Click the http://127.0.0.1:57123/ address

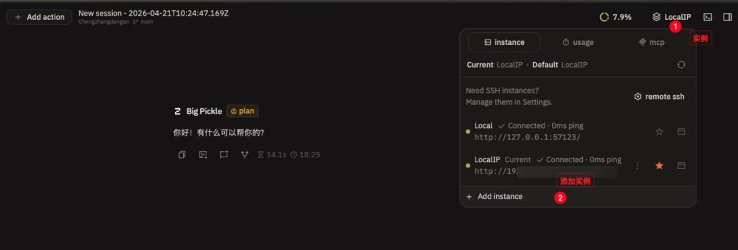(x=527, y=138)
